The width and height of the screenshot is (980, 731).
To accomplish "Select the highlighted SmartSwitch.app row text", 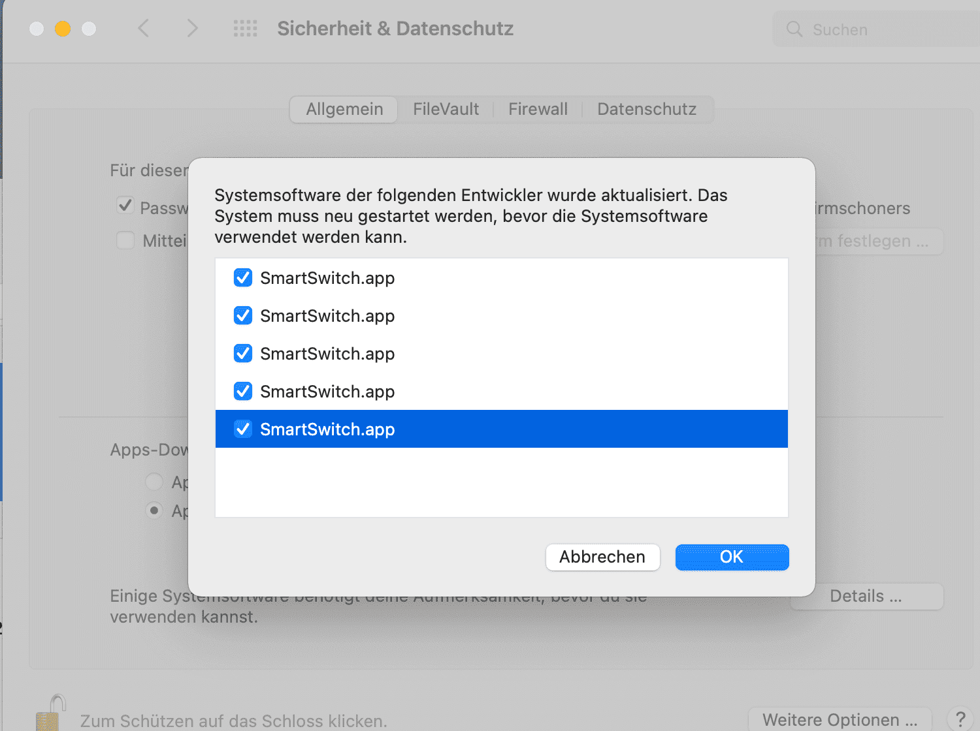I will point(327,429).
